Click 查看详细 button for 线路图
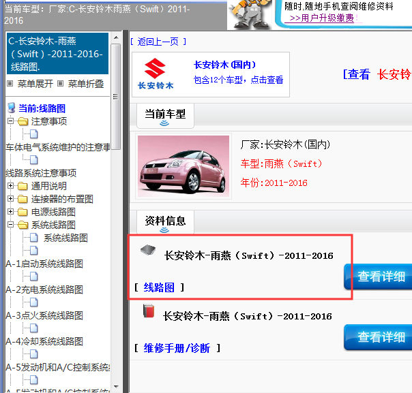The height and width of the screenshot is (393, 412). (378, 277)
